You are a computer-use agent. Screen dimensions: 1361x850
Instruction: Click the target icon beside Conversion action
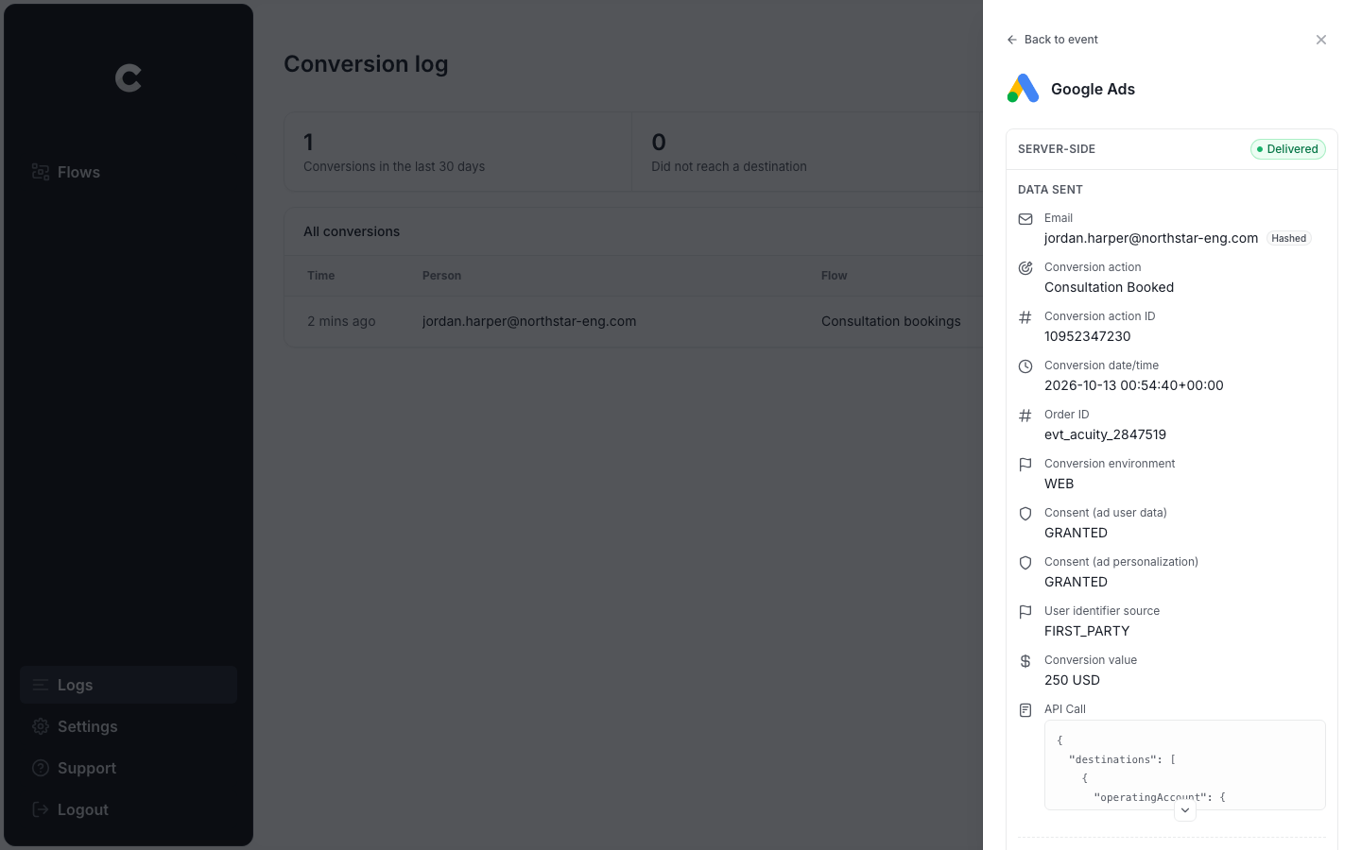1025,268
